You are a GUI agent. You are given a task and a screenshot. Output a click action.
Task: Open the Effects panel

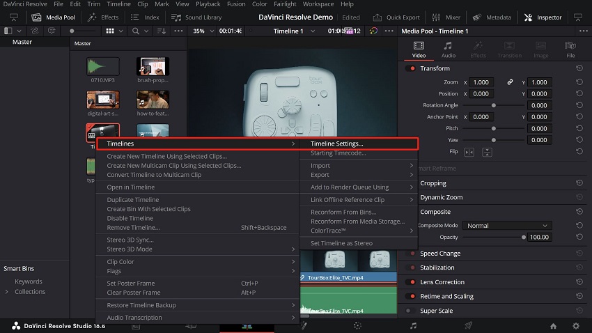(x=102, y=17)
